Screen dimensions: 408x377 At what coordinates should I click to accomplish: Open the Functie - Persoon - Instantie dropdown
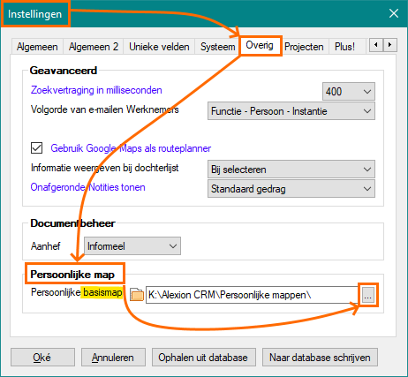click(291, 111)
